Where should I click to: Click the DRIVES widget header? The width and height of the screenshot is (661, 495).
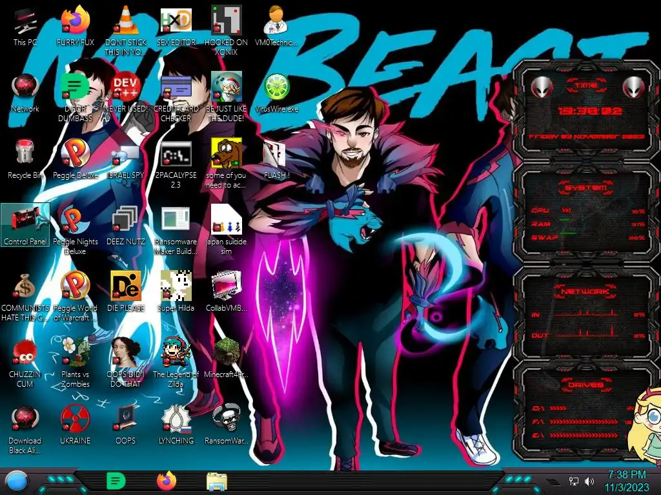586,384
